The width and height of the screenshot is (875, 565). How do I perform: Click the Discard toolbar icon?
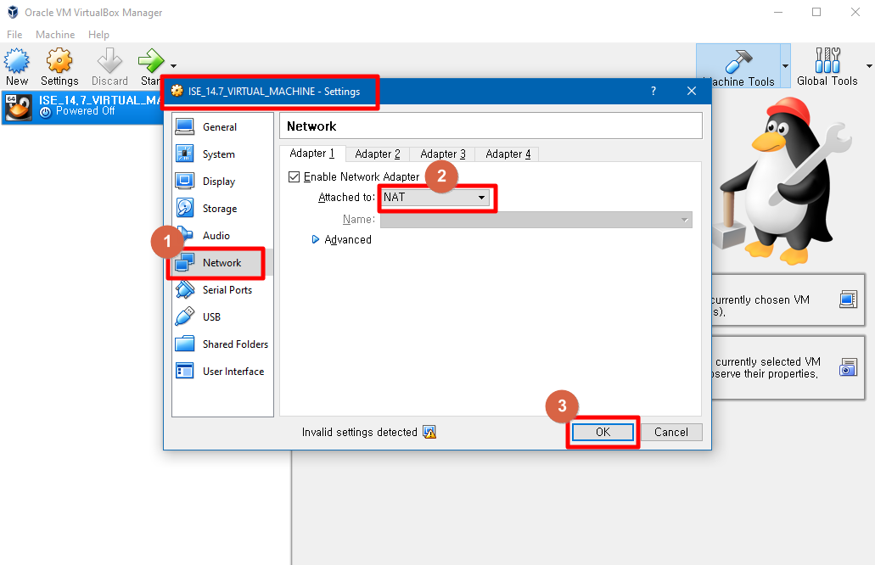[x=109, y=61]
